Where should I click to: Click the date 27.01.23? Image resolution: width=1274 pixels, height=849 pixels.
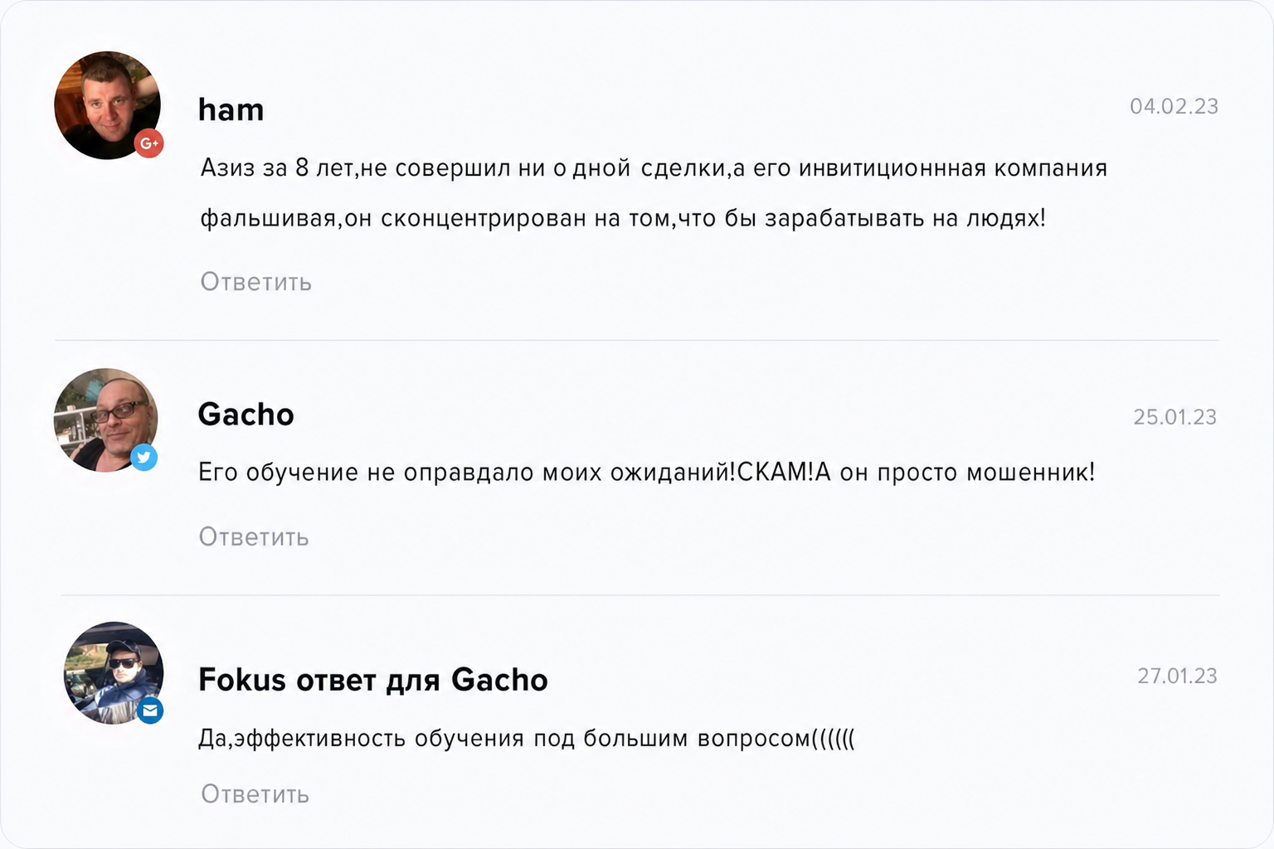point(1177,676)
